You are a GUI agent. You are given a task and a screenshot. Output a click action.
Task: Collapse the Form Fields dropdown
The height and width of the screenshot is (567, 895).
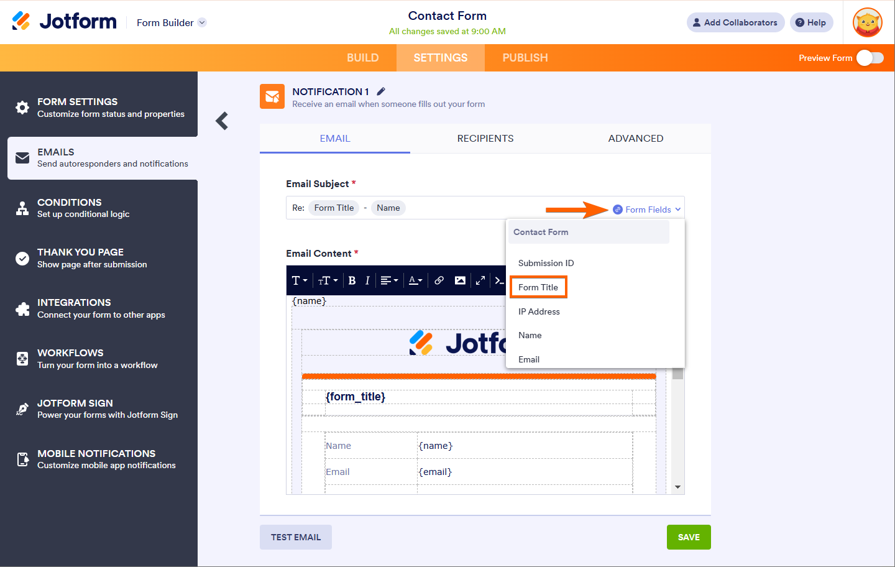coord(647,210)
